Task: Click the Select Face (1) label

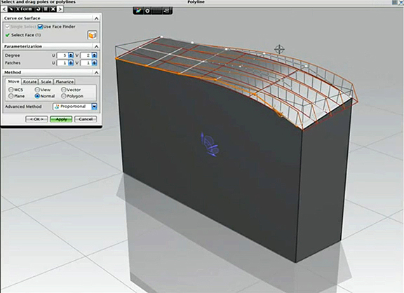Action: point(26,35)
